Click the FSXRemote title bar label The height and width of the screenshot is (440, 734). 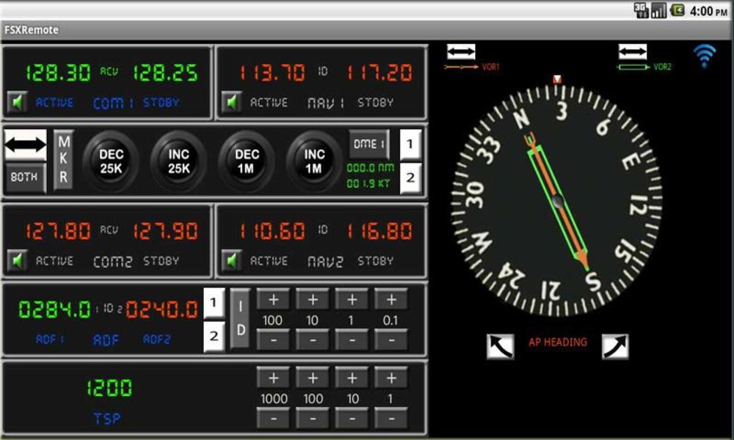tap(32, 30)
